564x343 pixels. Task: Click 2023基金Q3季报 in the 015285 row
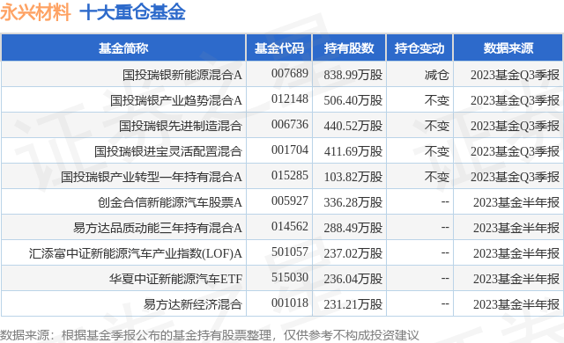click(x=515, y=177)
